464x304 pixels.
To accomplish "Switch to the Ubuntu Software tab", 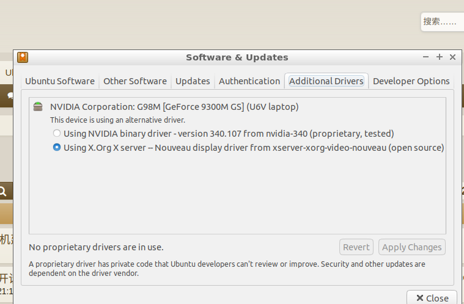I will click(60, 81).
